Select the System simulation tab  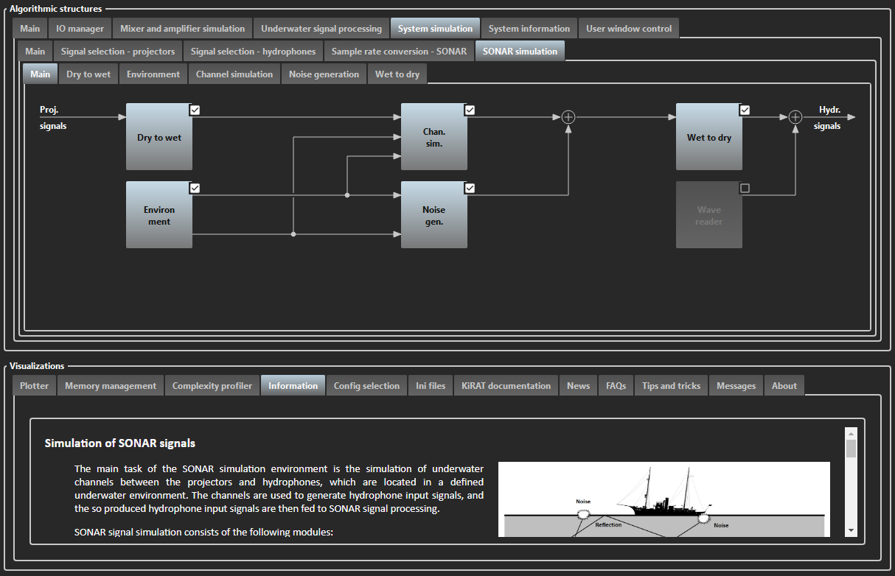tap(435, 28)
